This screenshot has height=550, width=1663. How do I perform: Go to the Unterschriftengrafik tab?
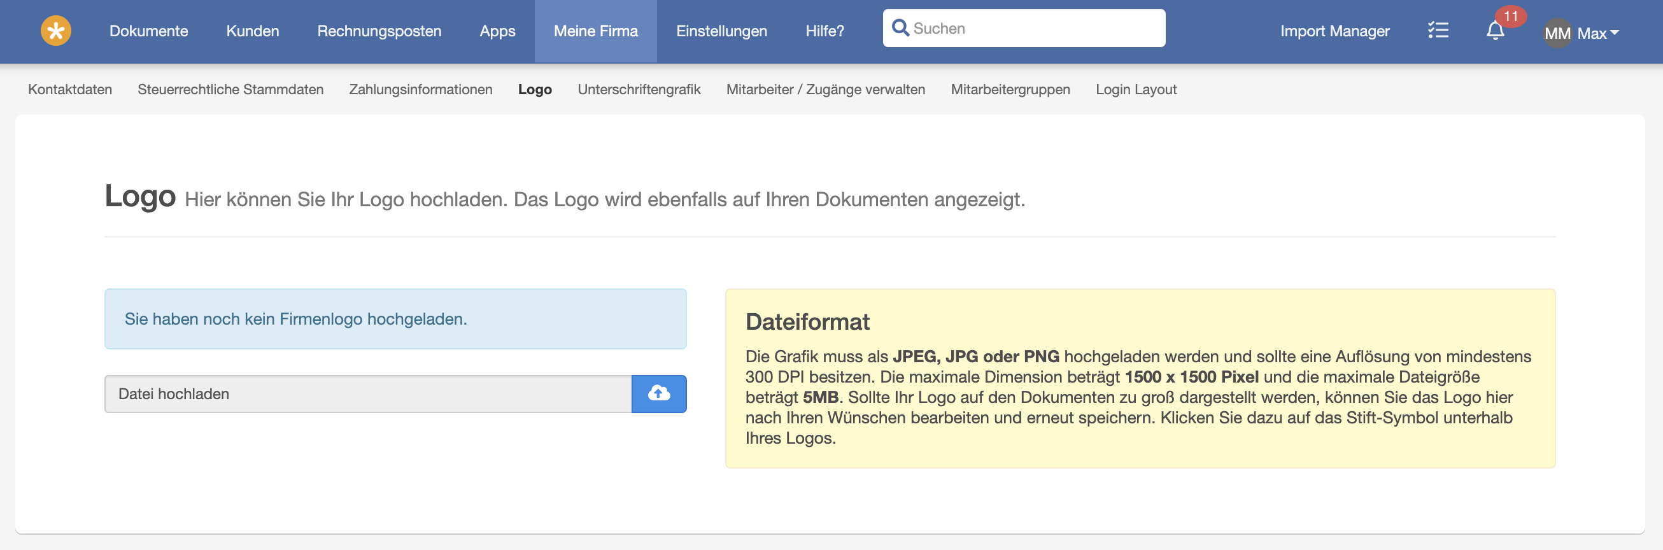639,89
